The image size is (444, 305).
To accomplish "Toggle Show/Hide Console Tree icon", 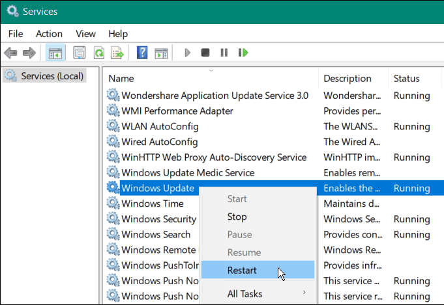I will (55, 53).
